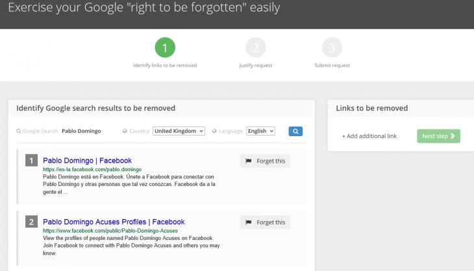Go to step 2 Justify request circle
The image size is (474, 271).
pos(256,48)
